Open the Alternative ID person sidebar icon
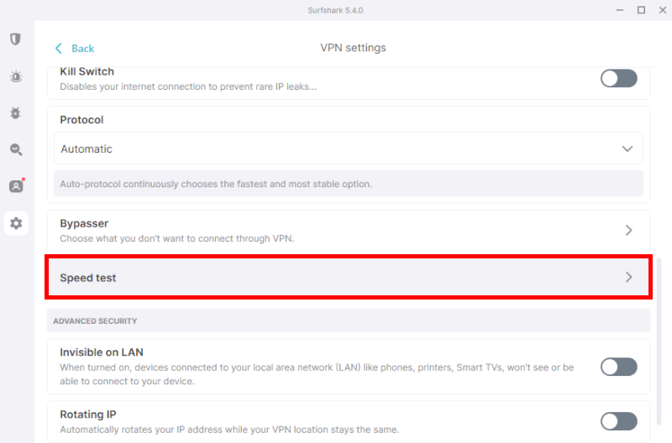Viewport: 672px width, 443px height. tap(16, 185)
